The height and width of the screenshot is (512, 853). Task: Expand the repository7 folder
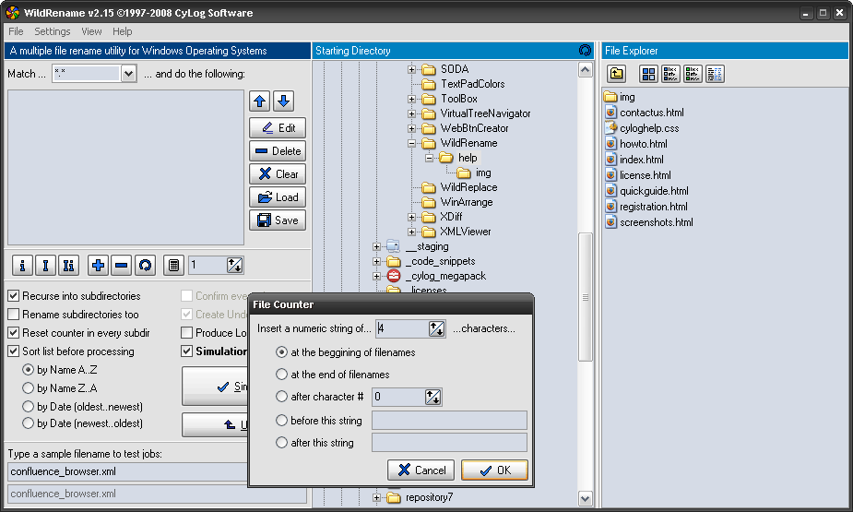(376, 497)
